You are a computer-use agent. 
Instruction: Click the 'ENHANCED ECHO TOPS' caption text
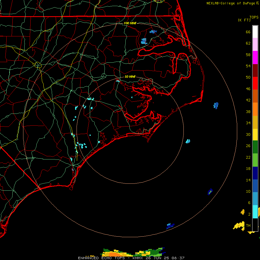[101, 258]
